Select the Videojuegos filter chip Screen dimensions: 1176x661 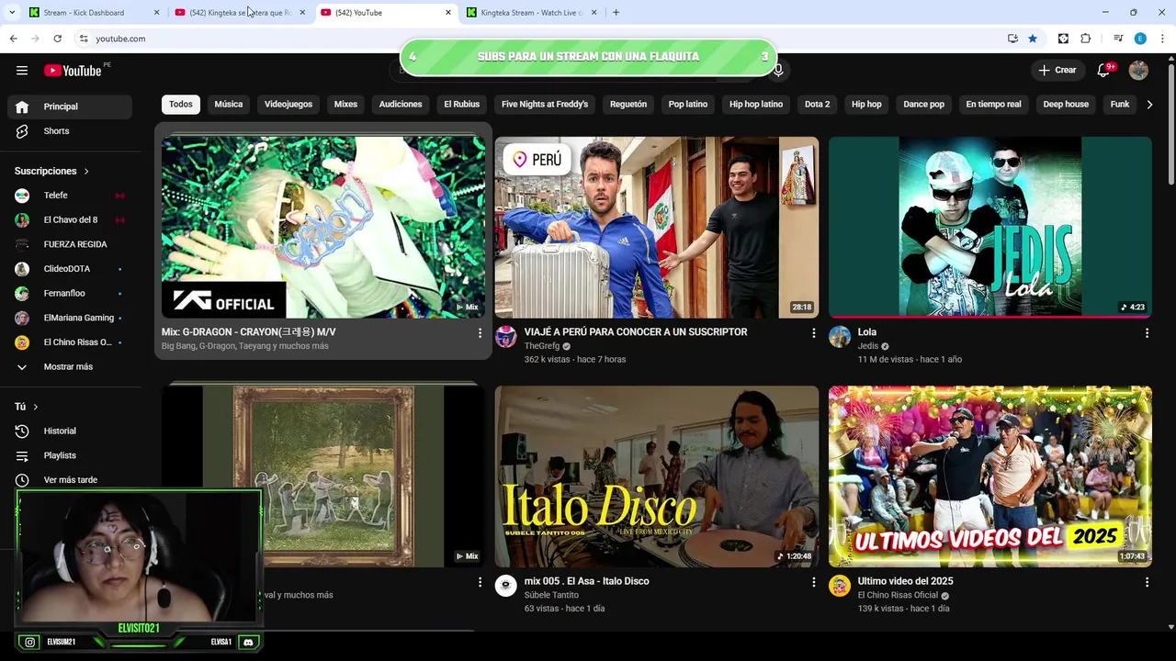tap(288, 105)
